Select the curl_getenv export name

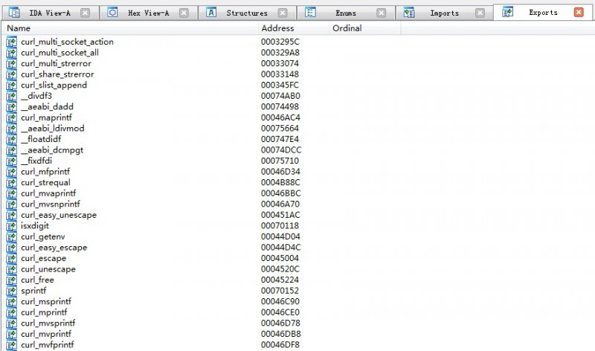pyautogui.click(x=43, y=236)
